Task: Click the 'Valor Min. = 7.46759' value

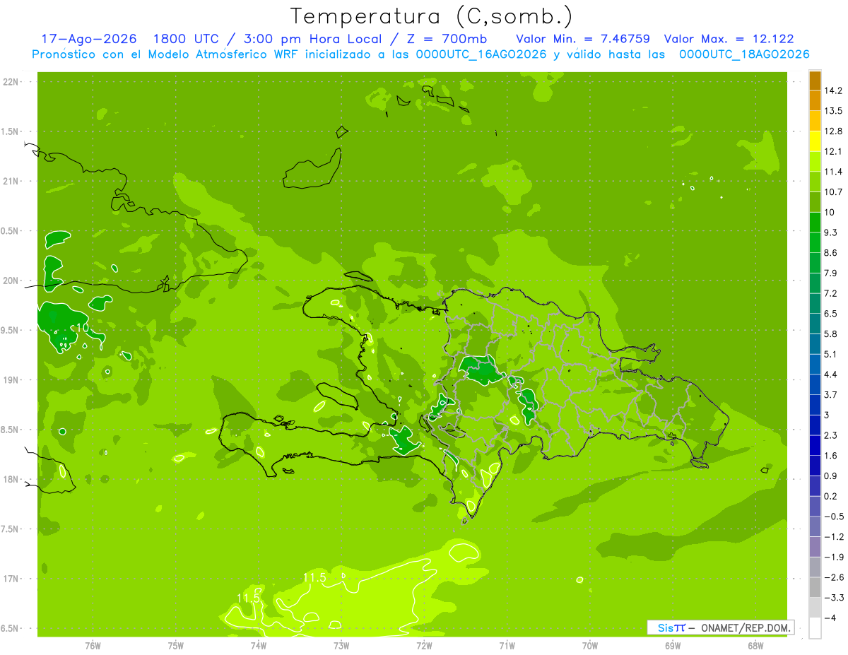Action: pyautogui.click(x=583, y=39)
